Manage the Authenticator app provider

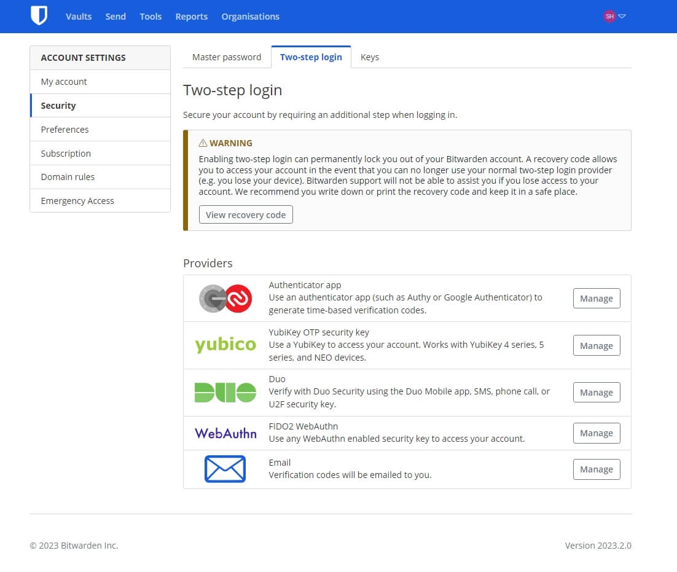[597, 299]
